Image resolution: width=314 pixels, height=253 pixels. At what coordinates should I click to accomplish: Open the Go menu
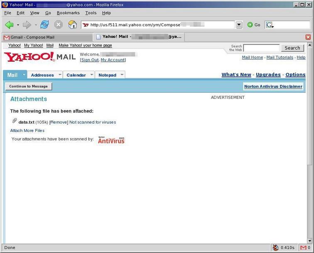click(48, 13)
